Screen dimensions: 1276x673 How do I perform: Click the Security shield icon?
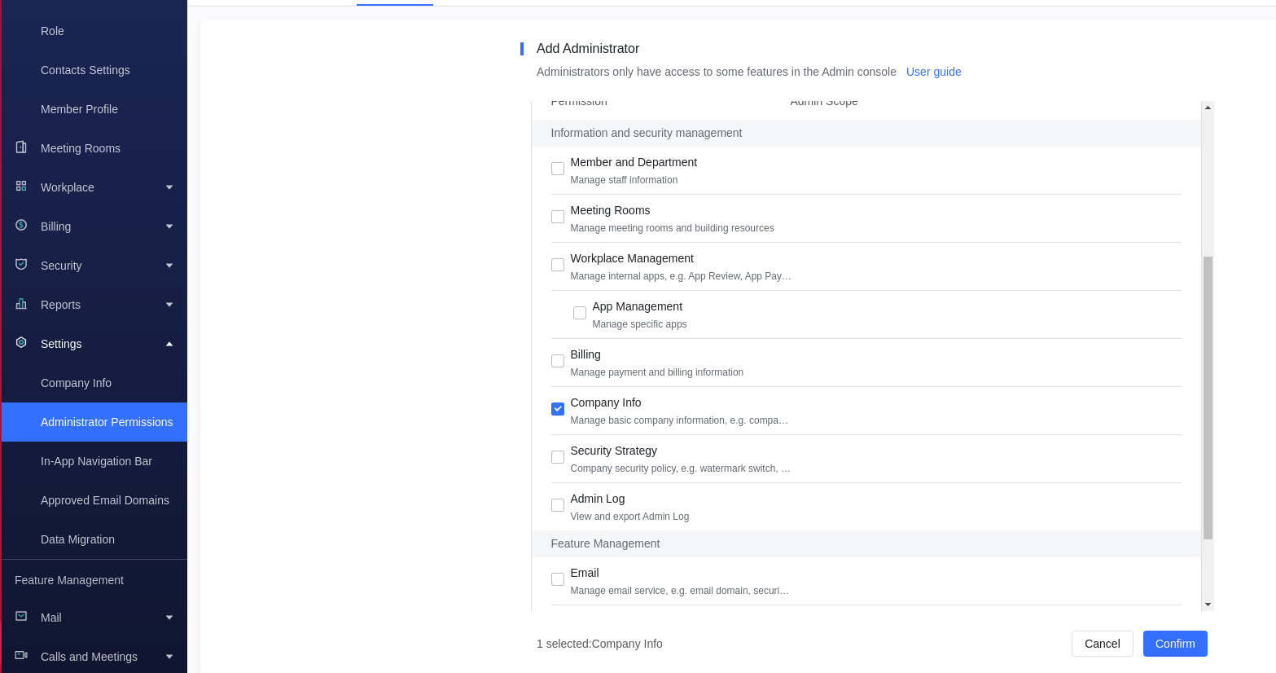[x=21, y=265]
